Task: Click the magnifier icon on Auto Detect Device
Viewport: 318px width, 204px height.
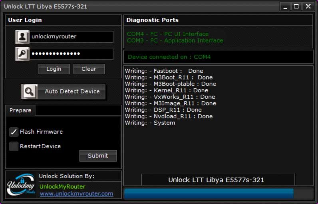Action: [x=30, y=91]
